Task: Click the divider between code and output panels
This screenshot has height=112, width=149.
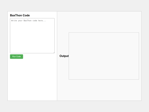Action: coord(57,56)
